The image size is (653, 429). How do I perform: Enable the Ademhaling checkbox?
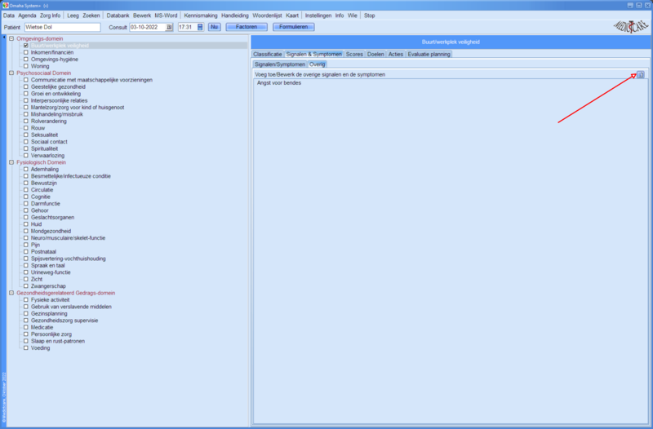[26, 170]
